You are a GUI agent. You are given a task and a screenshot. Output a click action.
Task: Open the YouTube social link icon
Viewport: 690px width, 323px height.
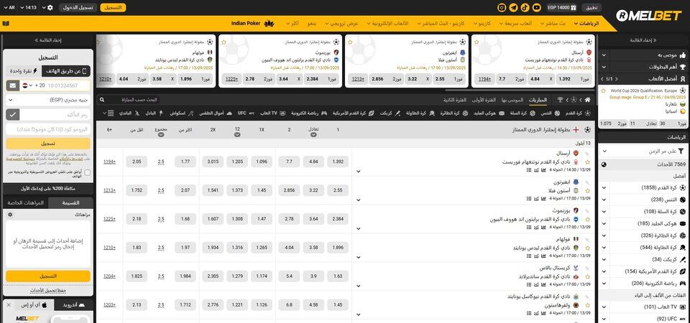click(x=536, y=7)
